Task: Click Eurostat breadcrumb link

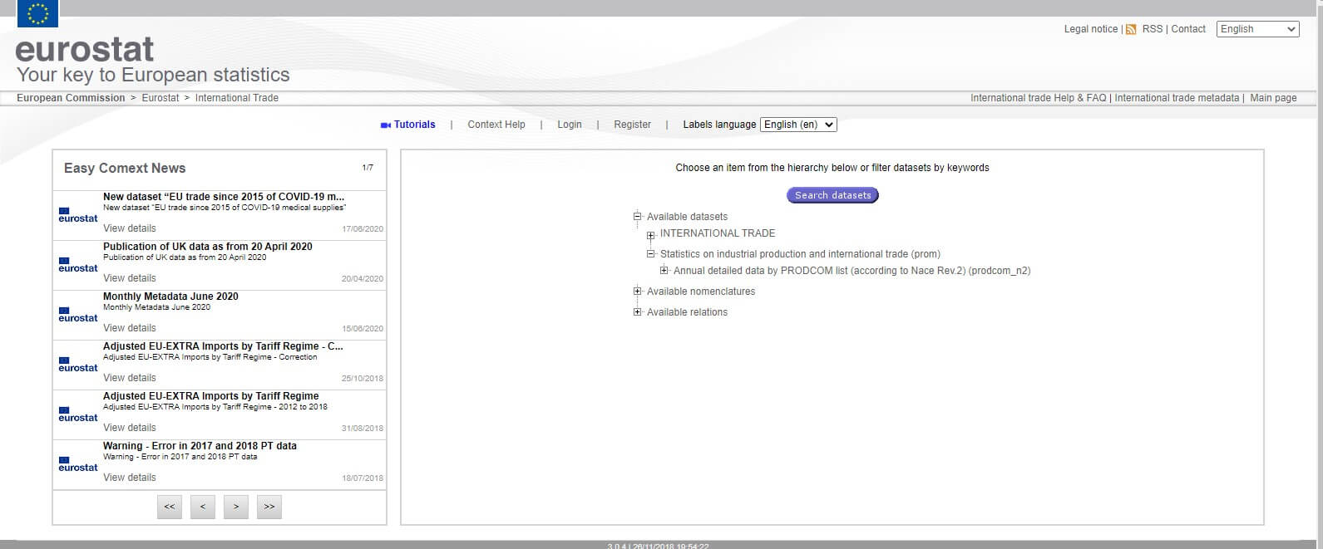Action: click(160, 98)
